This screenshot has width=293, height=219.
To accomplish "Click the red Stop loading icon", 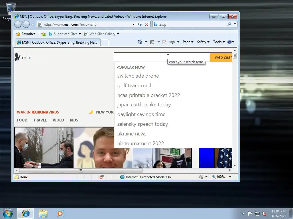I will (147, 25).
